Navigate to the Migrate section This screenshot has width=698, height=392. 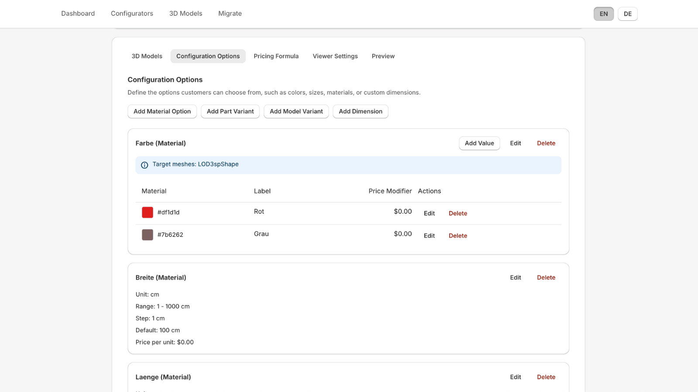pos(230,14)
